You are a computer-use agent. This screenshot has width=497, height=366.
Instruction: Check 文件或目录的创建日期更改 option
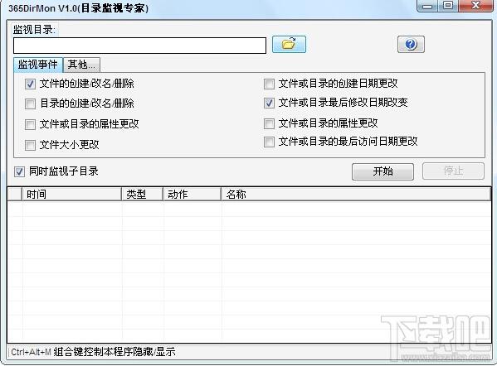coord(269,84)
